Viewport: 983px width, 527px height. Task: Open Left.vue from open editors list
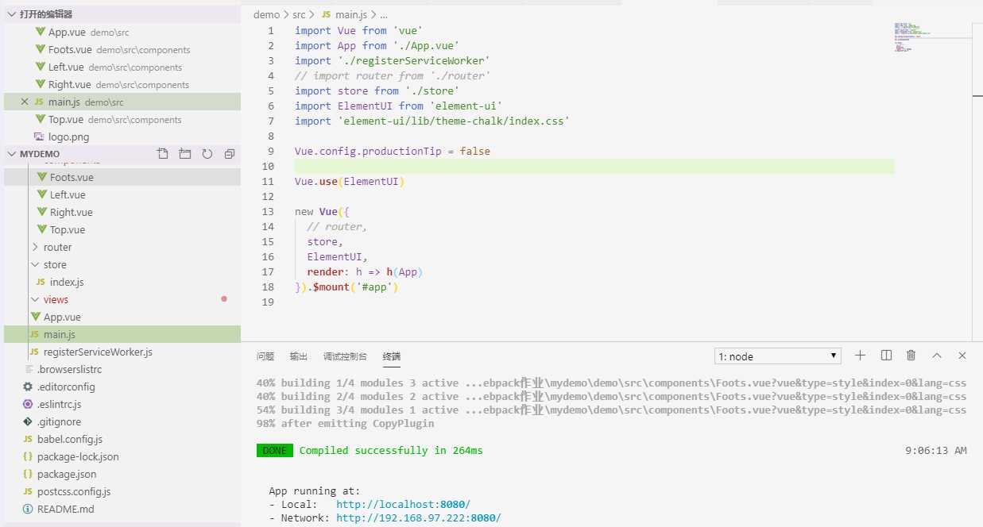point(122,67)
